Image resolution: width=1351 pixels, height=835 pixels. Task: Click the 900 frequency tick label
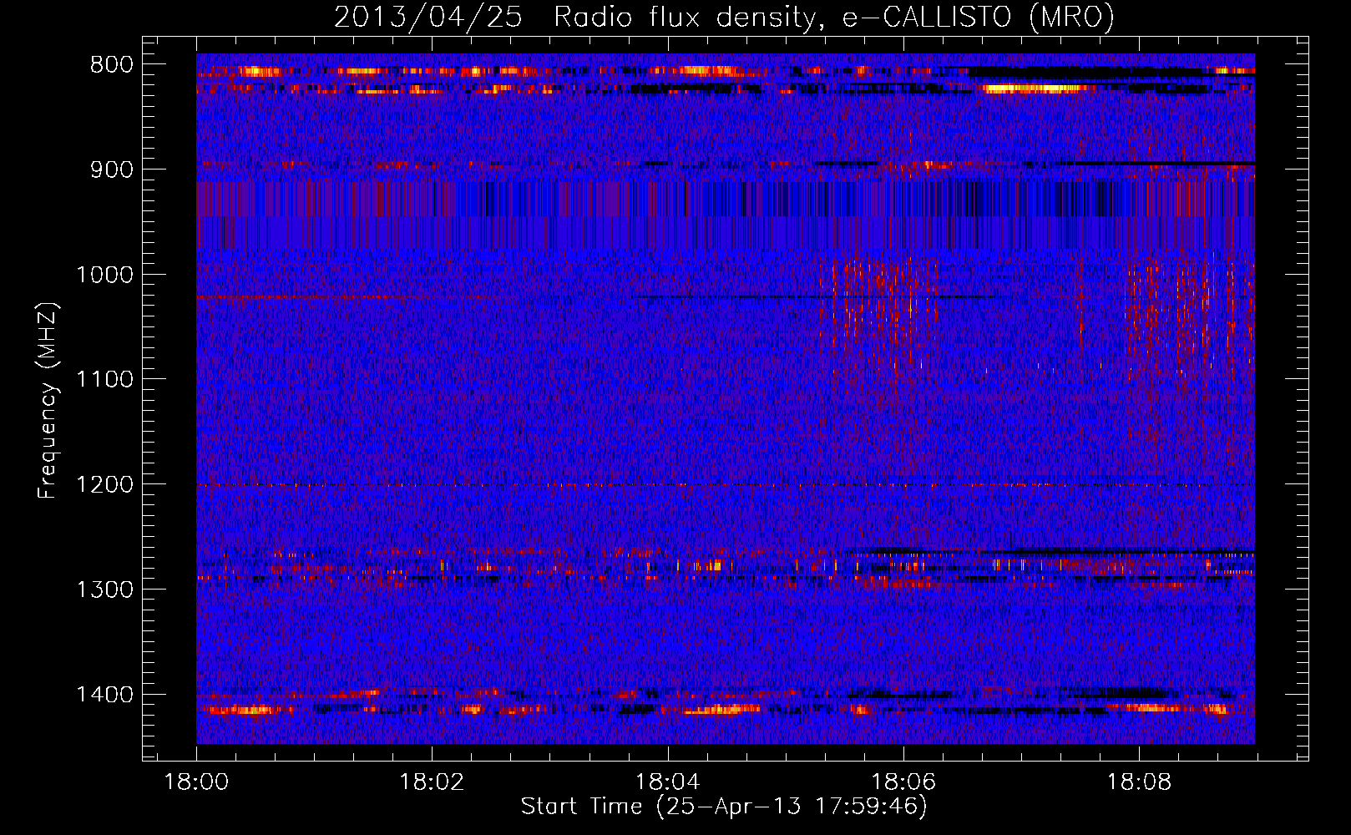pyautogui.click(x=111, y=170)
